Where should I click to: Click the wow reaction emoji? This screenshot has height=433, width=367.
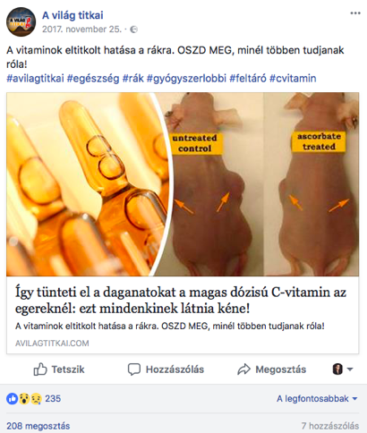coord(24,399)
